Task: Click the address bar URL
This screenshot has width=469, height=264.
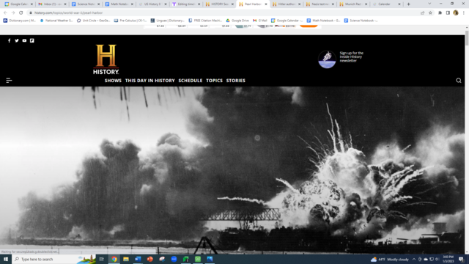Action: (x=68, y=13)
